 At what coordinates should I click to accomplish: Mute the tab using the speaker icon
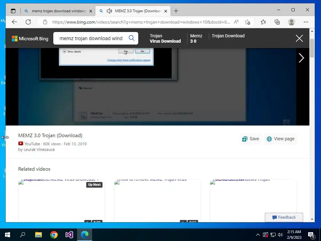coord(109,11)
